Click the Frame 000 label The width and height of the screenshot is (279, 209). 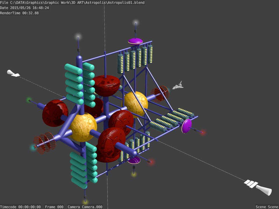pyautogui.click(x=54, y=207)
